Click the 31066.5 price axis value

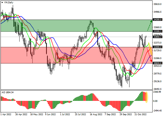click(x=157, y=58)
